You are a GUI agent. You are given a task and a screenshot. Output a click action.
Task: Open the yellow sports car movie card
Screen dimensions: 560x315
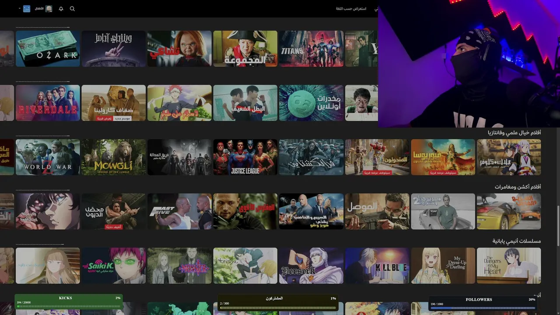click(509, 211)
